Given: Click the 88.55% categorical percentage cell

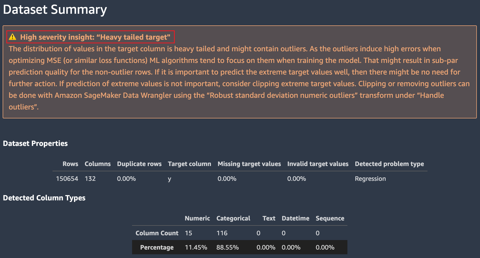Looking at the screenshot, I should pos(228,247).
